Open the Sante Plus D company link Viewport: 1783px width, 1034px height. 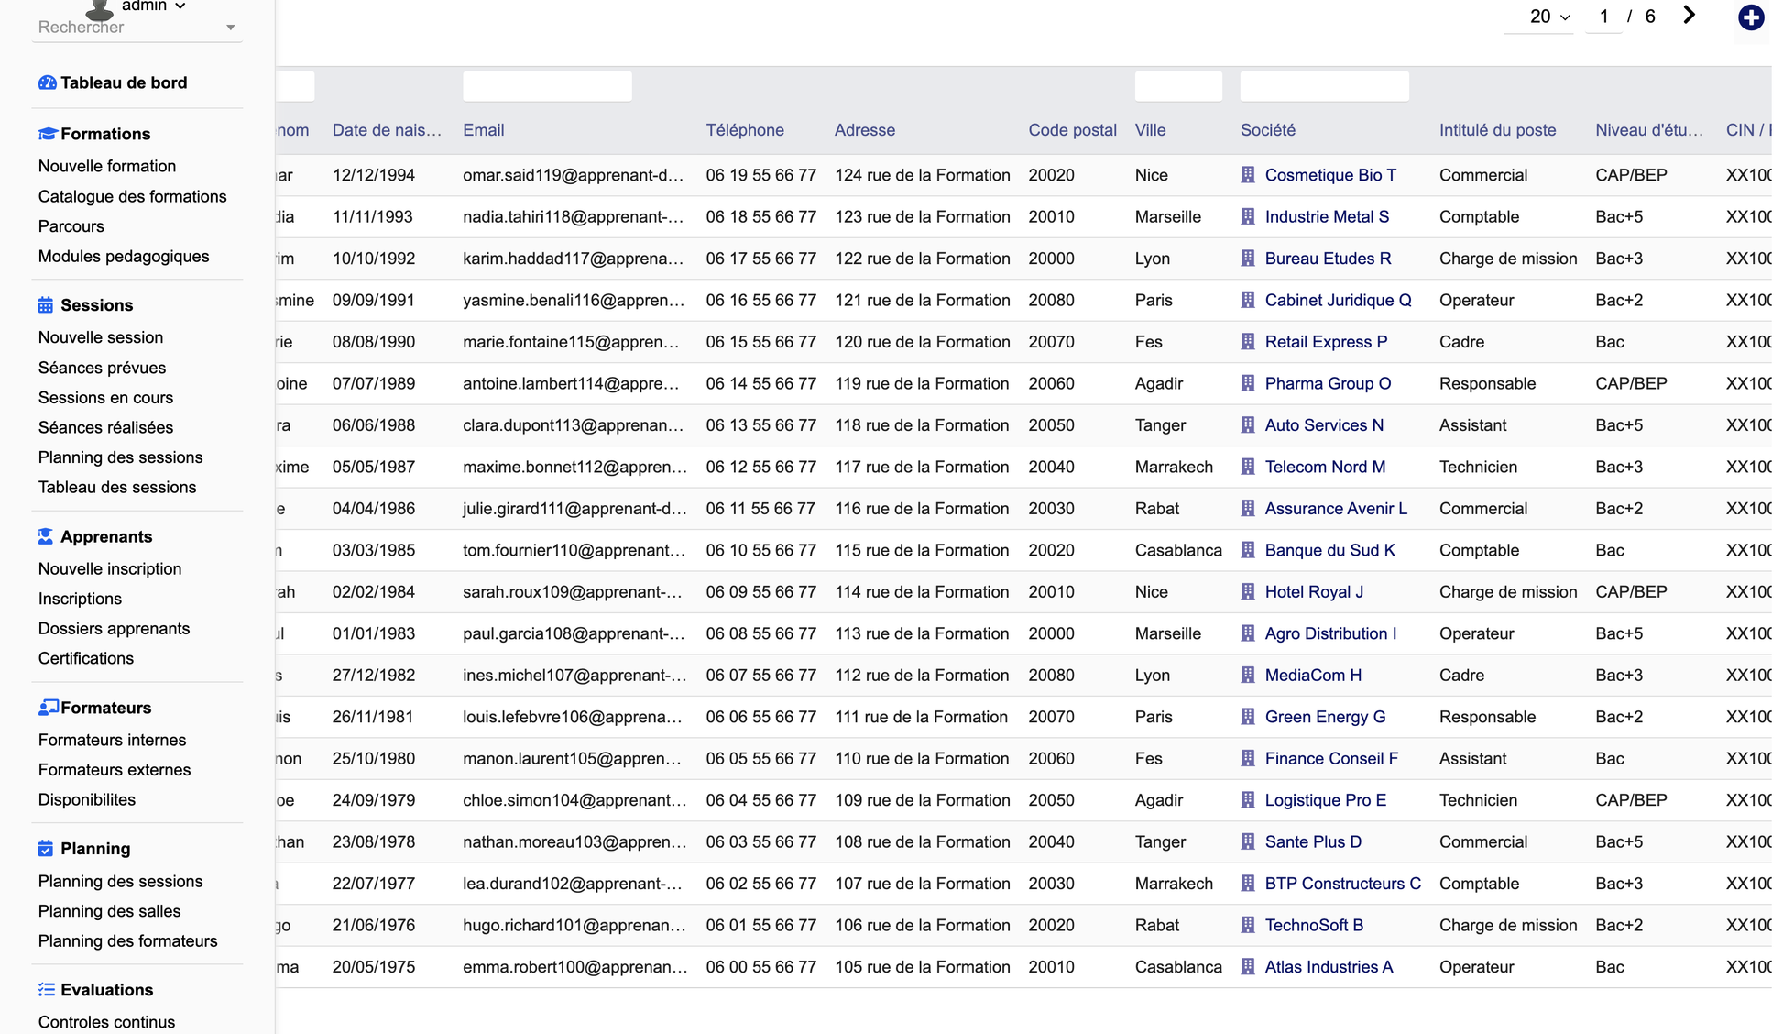(x=1313, y=842)
